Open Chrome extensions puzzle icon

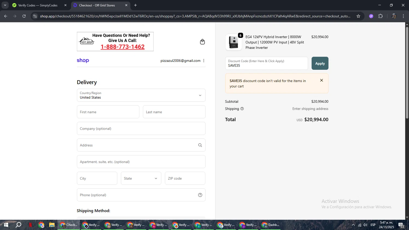[381, 16]
